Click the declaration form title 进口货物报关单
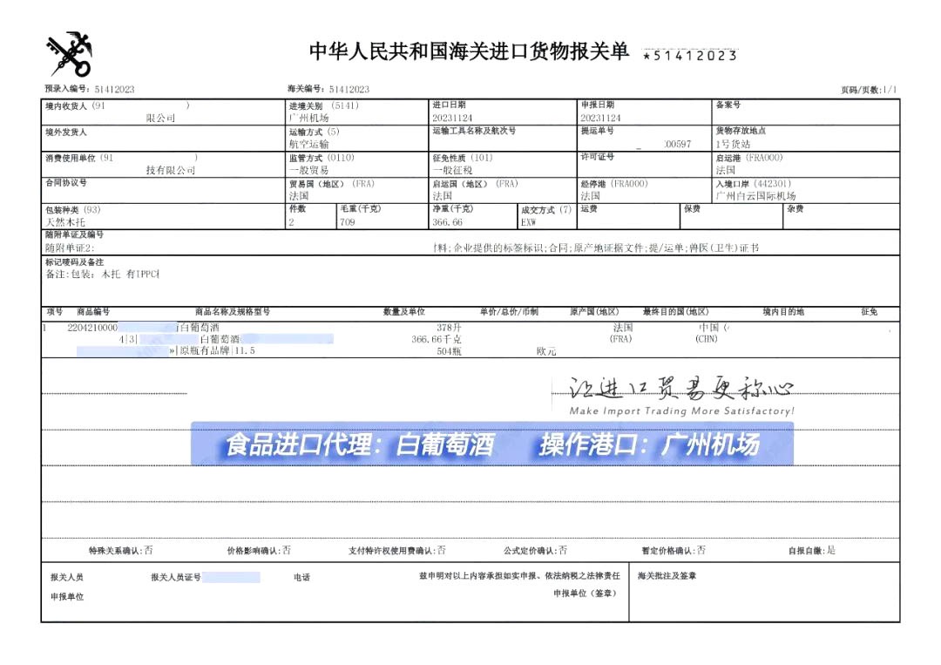This screenshot has height=665, width=941. coord(469,51)
